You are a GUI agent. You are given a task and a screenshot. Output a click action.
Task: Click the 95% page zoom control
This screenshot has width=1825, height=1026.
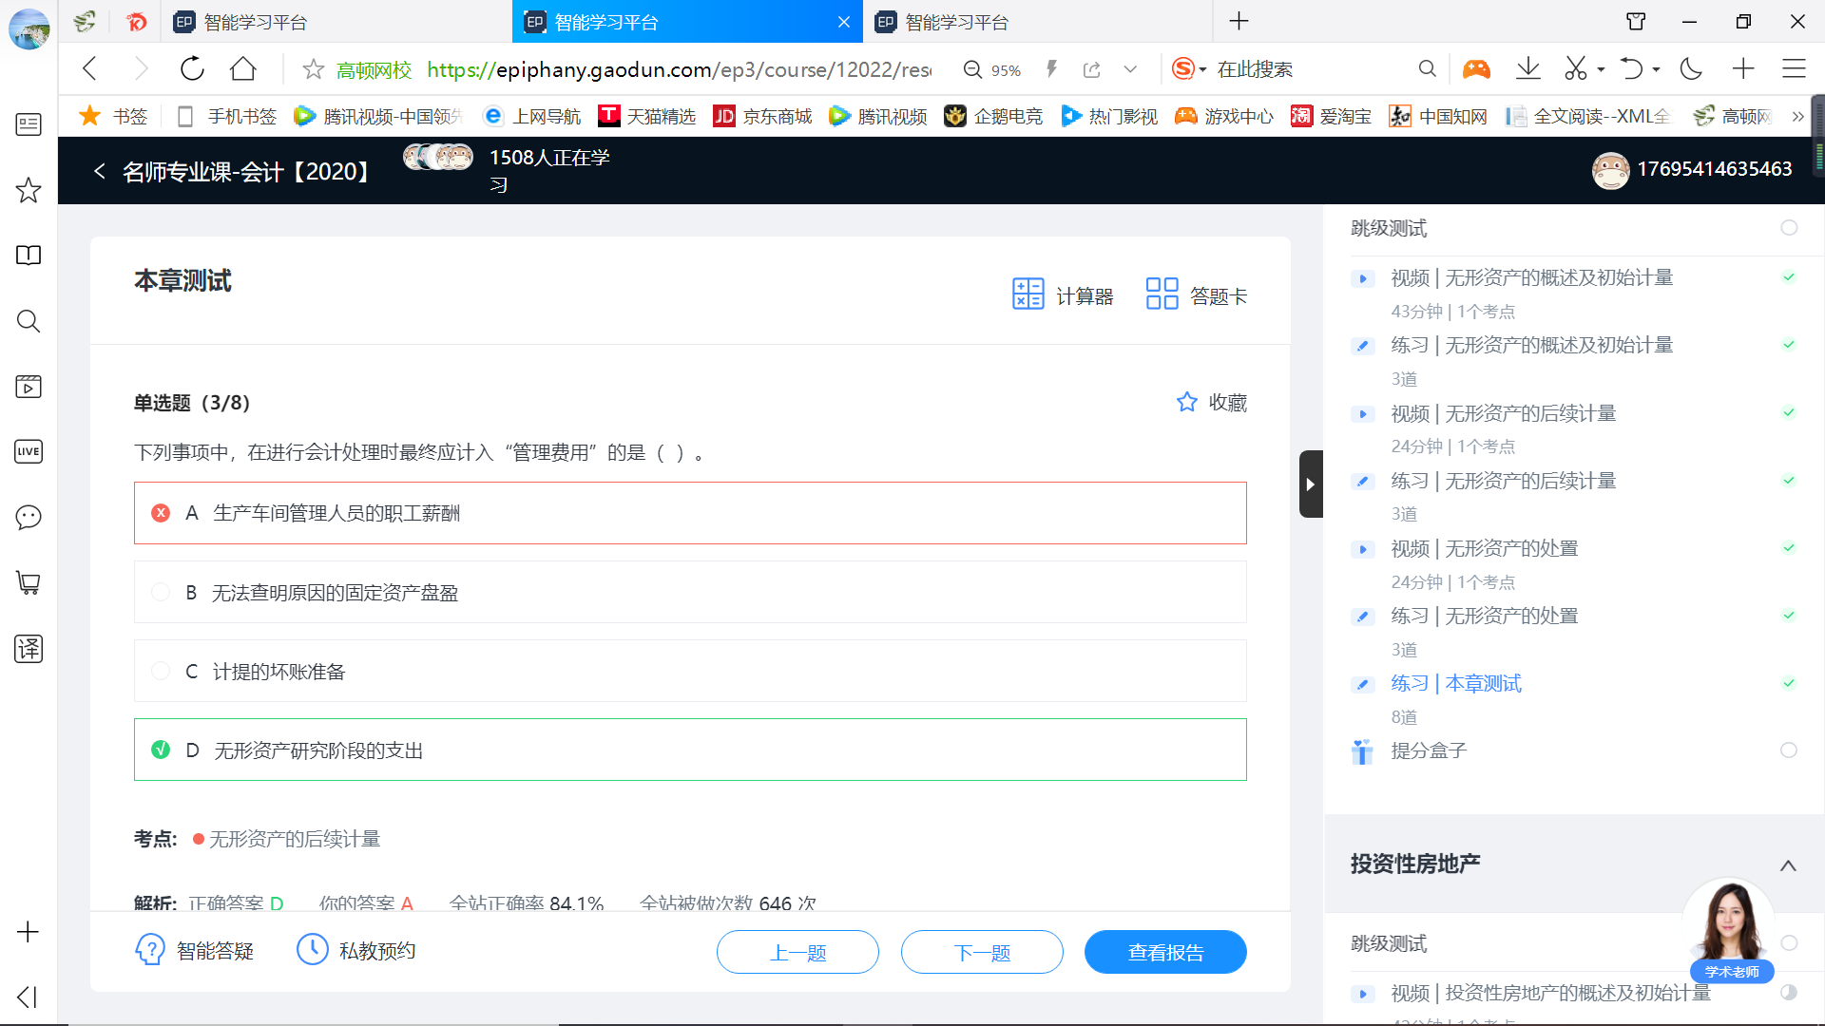pyautogui.click(x=992, y=69)
